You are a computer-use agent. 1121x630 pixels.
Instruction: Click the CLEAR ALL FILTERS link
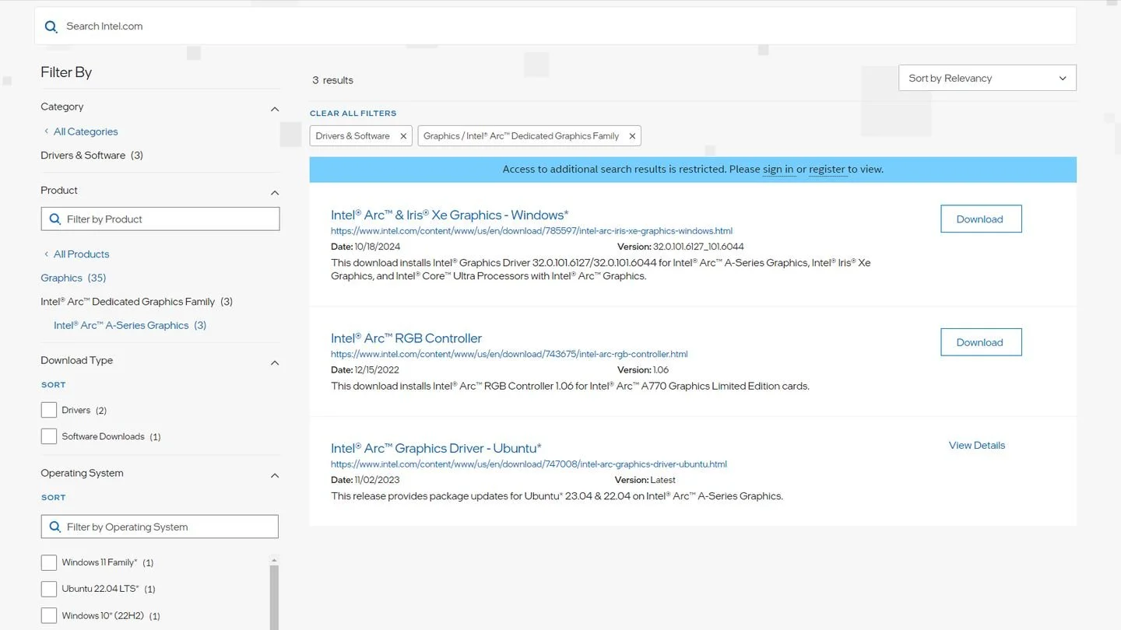353,114
